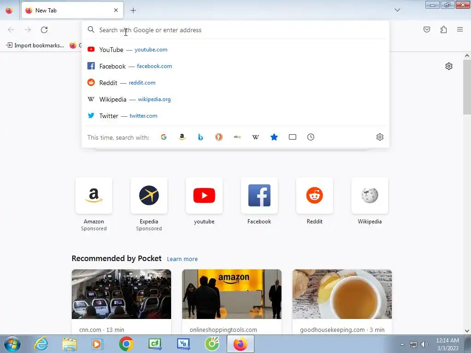Close the New Tab tab
The width and height of the screenshot is (471, 353).
coord(116,10)
